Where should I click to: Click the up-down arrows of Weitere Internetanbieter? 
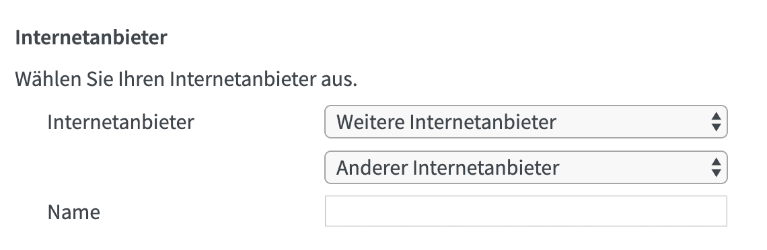click(x=716, y=122)
